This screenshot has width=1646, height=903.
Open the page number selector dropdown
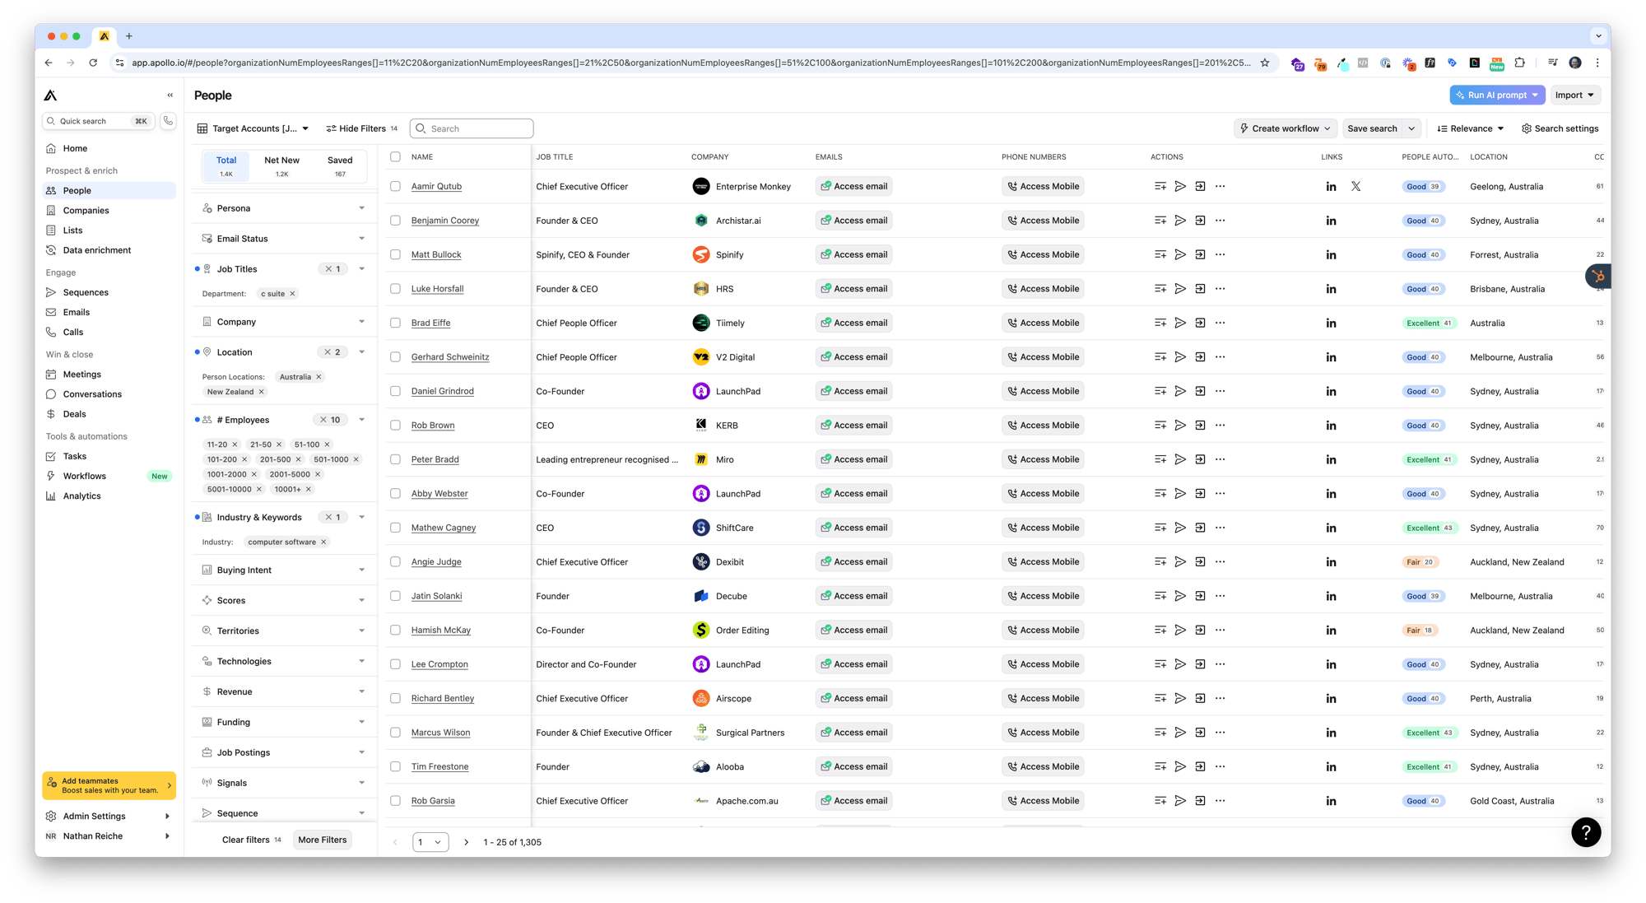(430, 842)
